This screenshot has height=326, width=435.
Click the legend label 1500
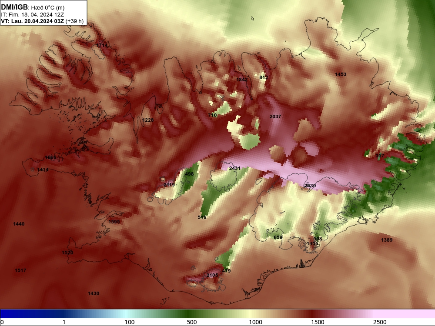click(318, 322)
